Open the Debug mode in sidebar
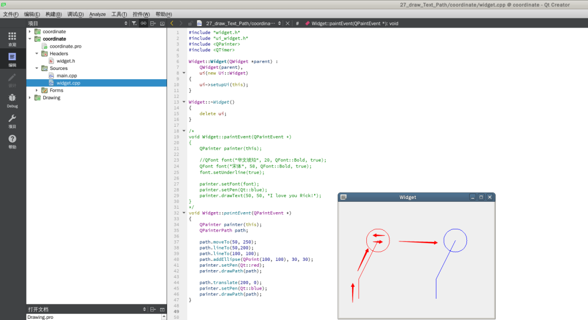This screenshot has height=320, width=588. click(x=12, y=100)
